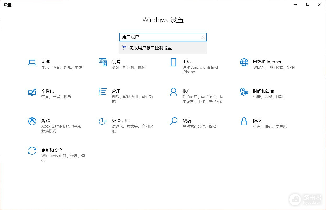Click the 设备 (Devices) keyboard icon

[103, 62]
